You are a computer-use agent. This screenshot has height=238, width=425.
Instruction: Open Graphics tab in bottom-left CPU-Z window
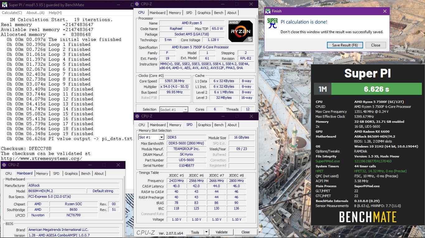[71, 174]
